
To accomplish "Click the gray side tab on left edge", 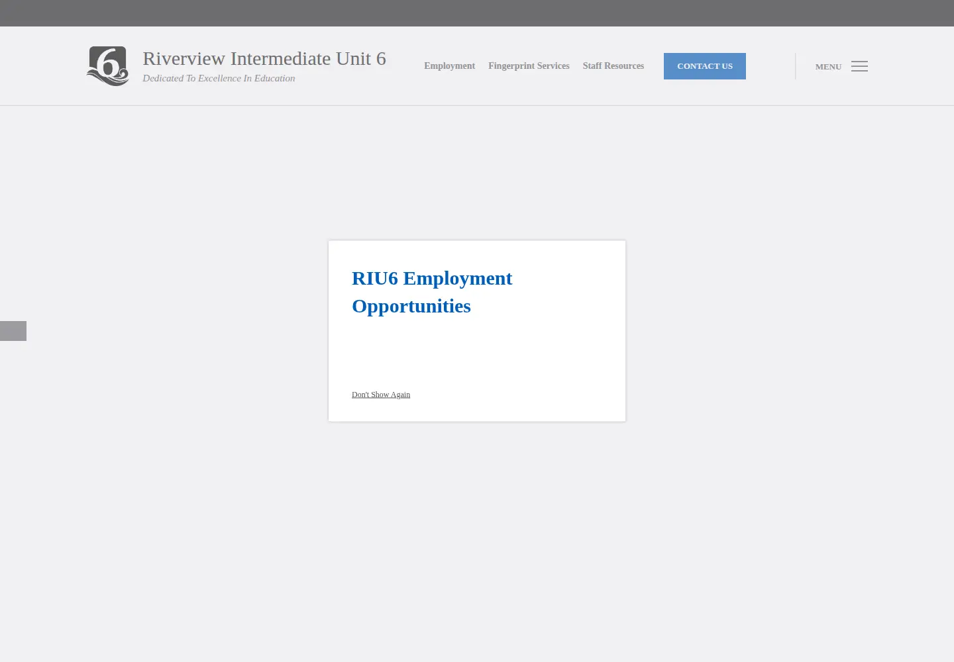I will [x=13, y=331].
